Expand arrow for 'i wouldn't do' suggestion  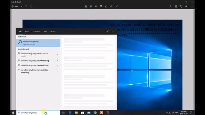pos(57,65)
